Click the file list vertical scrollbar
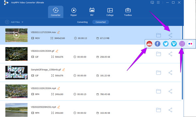Image resolution: width=196 pixels, height=117 pixels. pyautogui.click(x=183, y=63)
